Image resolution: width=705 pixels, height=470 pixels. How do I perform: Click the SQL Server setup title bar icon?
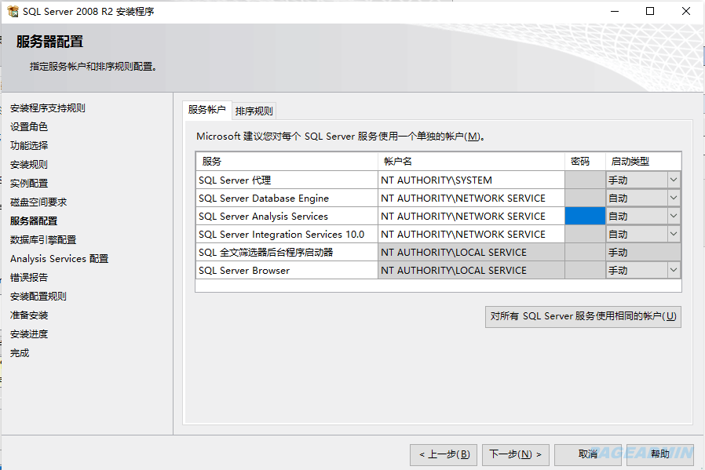tap(13, 11)
